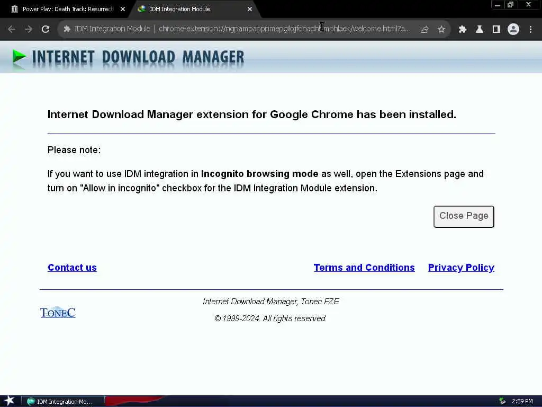Click the share page icon in address bar
Viewport: 542px width, 407px height.
pos(424,30)
